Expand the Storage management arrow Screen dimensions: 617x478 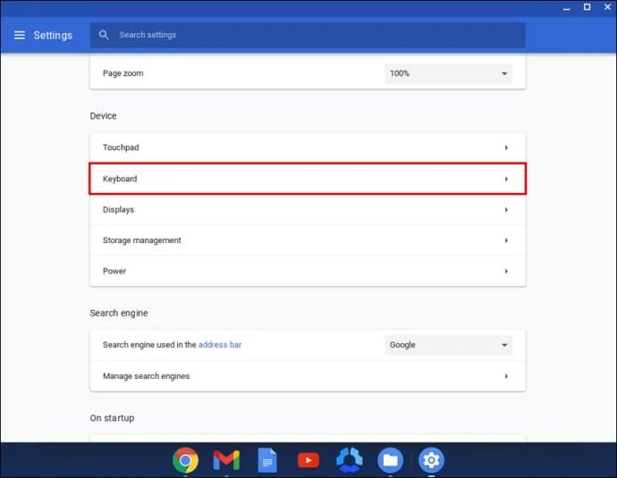coord(506,240)
